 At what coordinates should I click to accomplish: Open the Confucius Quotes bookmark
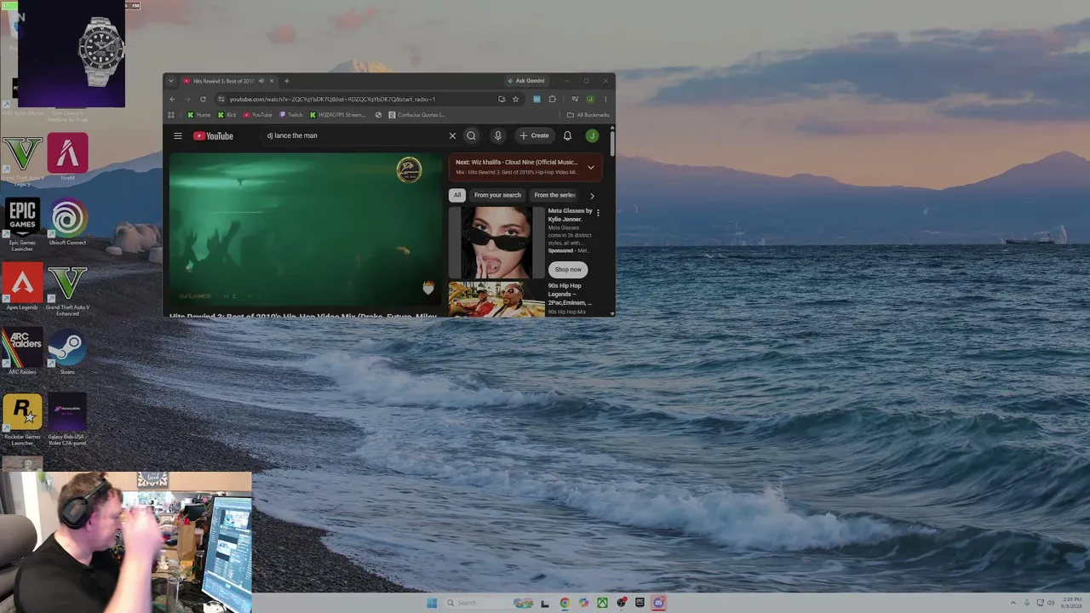pos(417,115)
